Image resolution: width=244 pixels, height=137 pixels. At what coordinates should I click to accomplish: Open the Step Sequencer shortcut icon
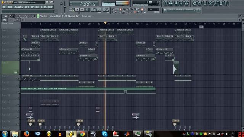point(171,3)
